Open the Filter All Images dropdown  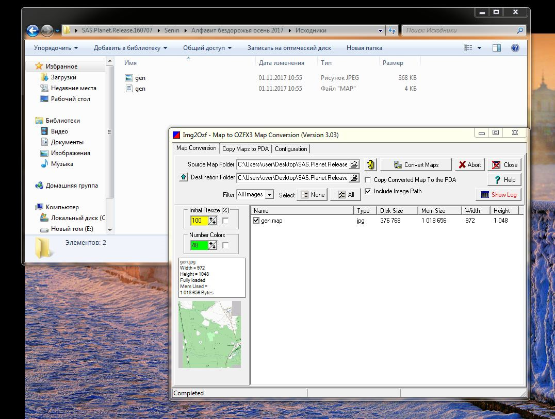click(268, 195)
